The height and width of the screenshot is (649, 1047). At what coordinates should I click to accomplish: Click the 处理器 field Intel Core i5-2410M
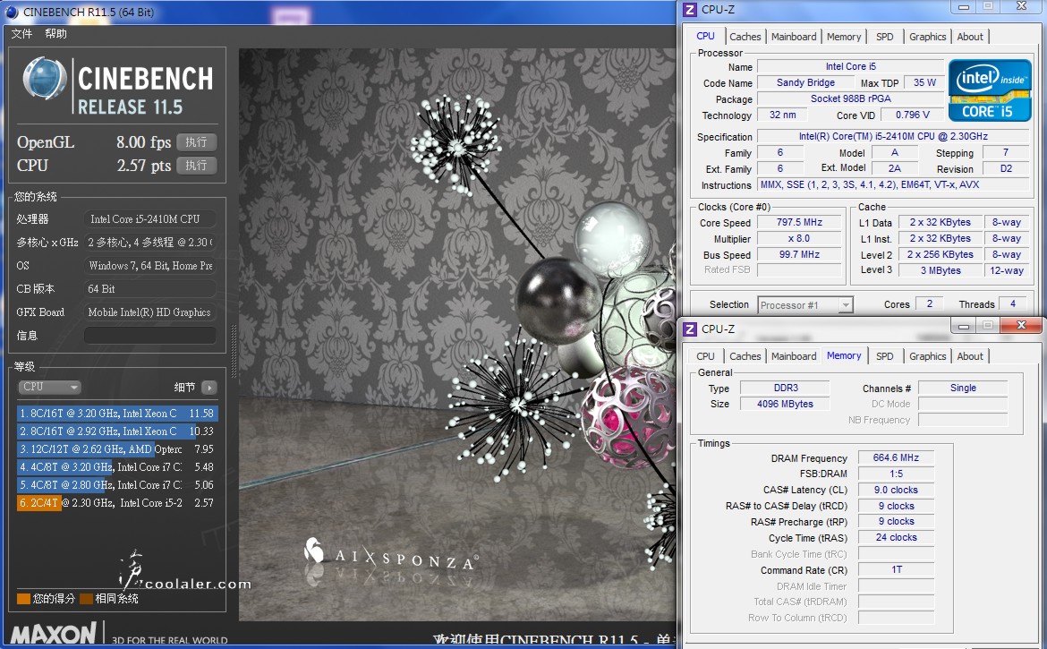click(150, 219)
